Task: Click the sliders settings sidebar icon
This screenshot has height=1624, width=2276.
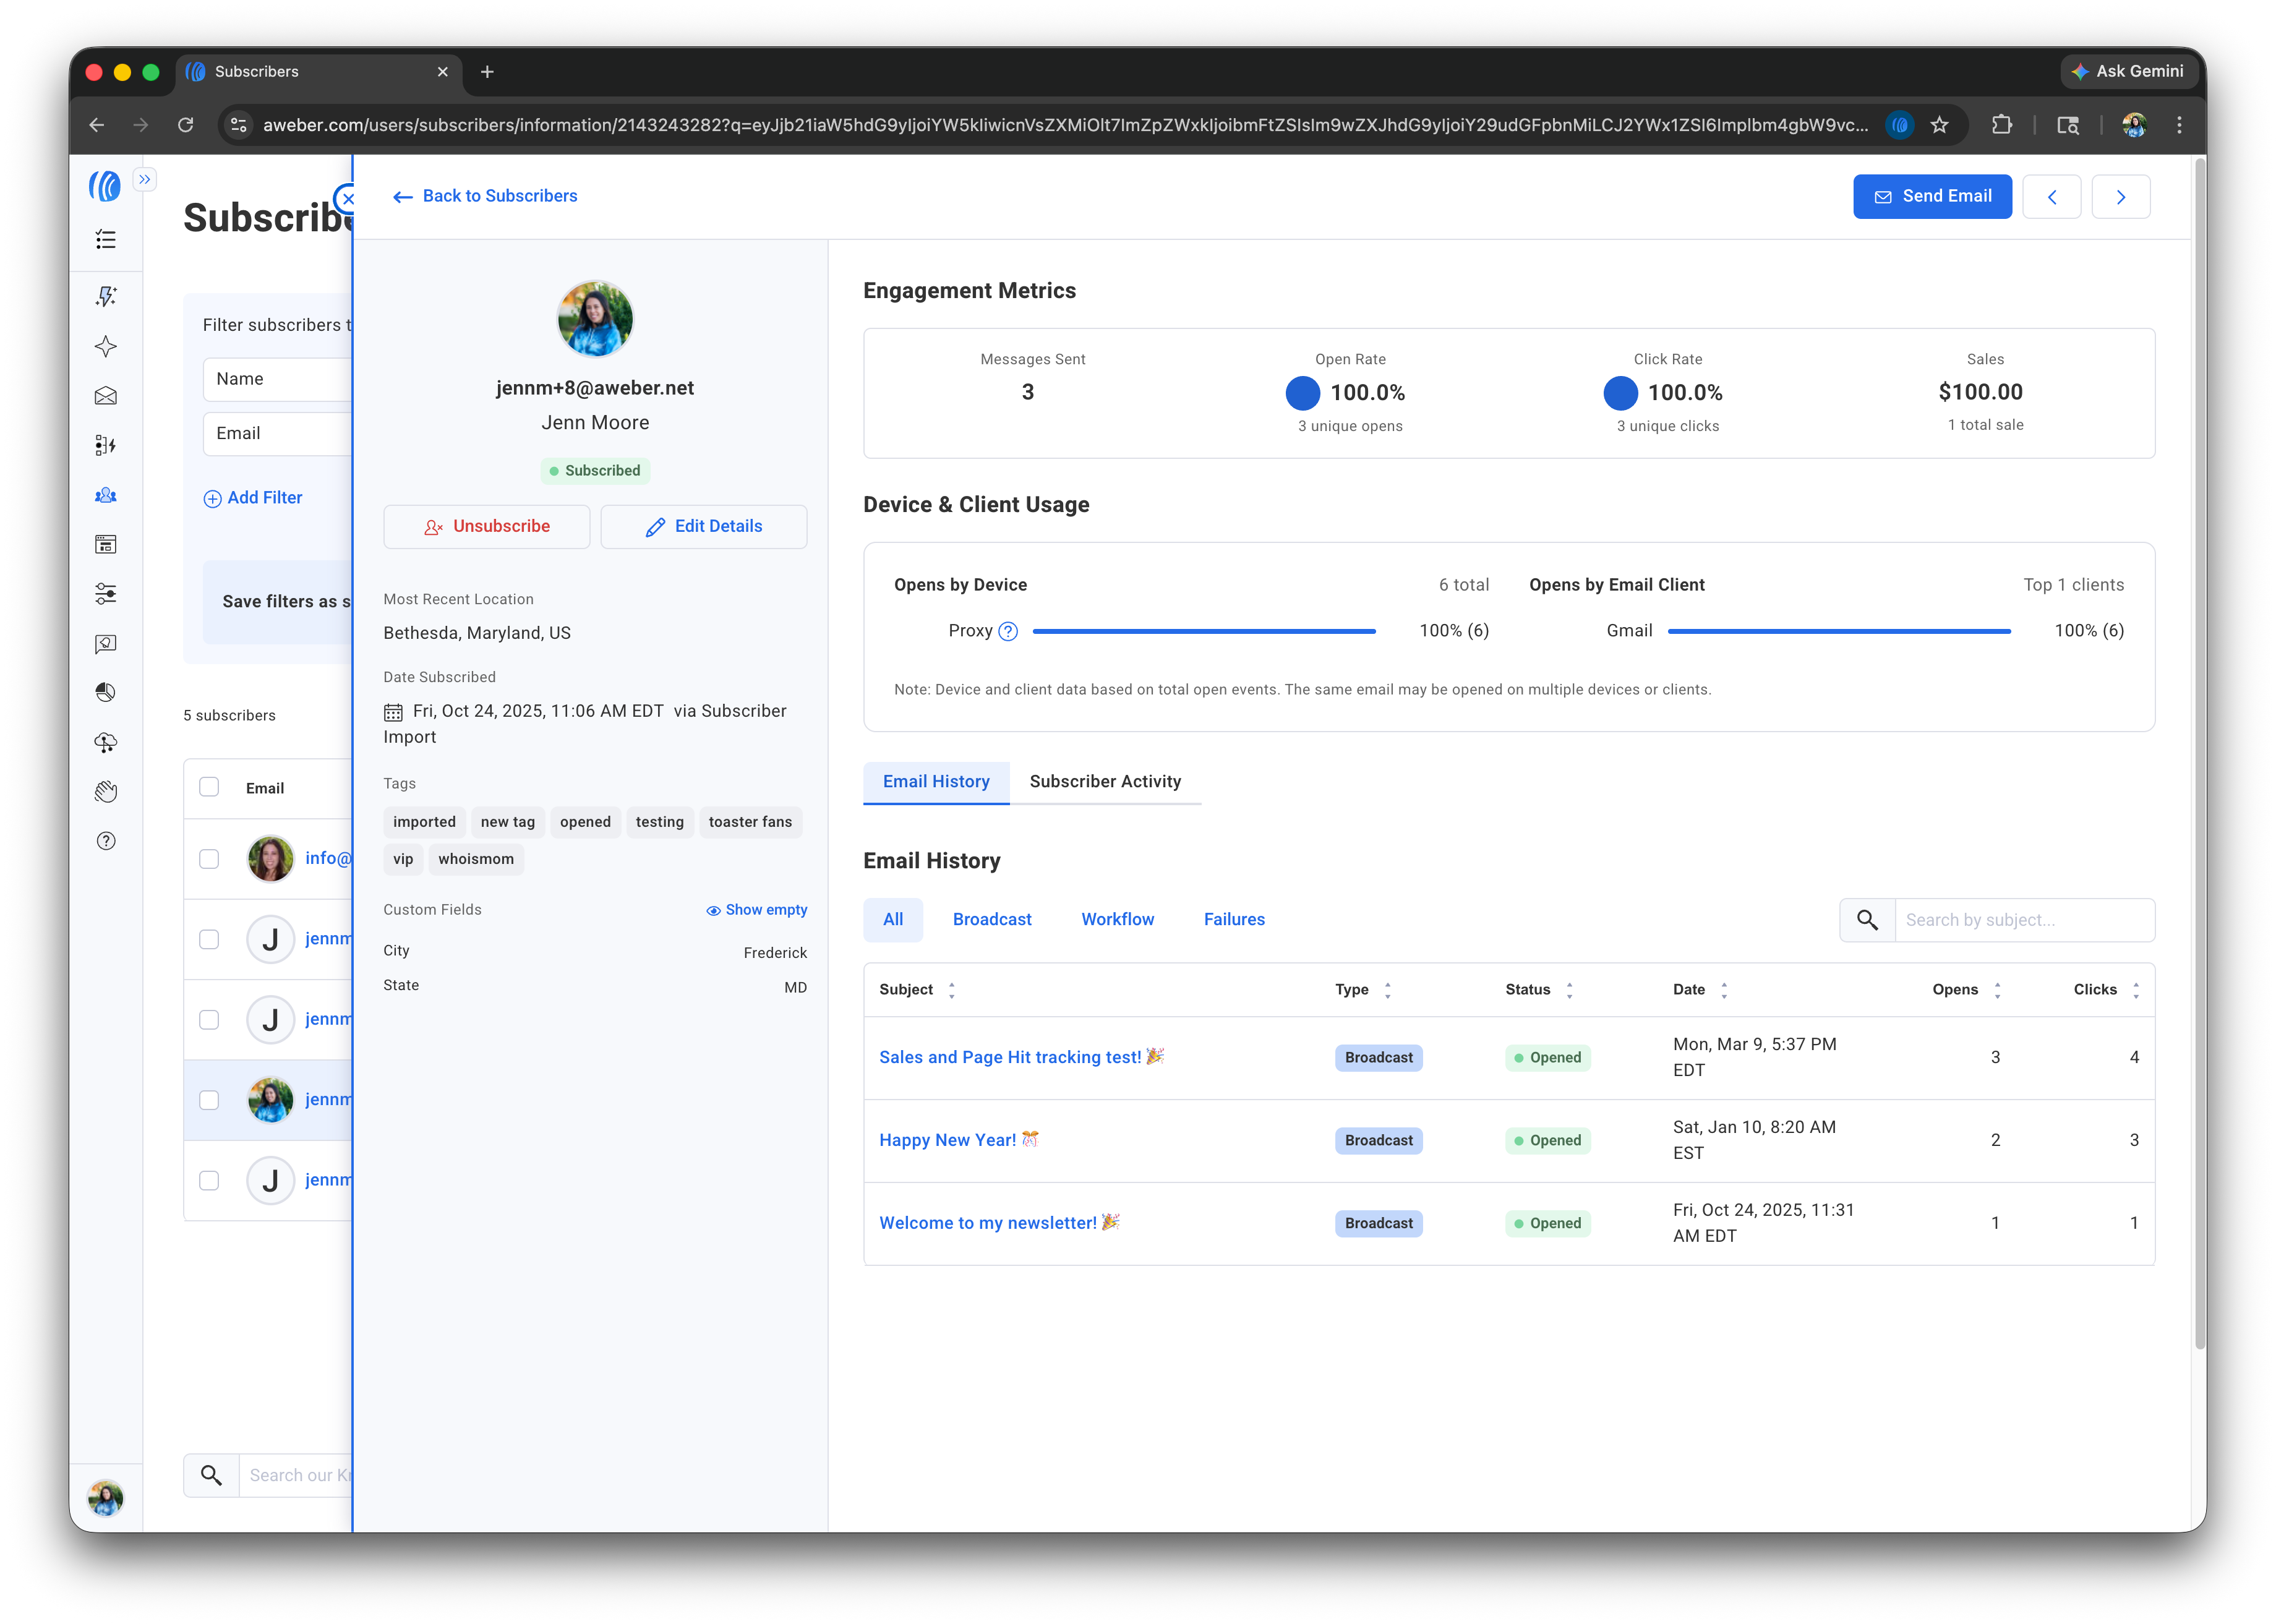Action: click(x=105, y=594)
